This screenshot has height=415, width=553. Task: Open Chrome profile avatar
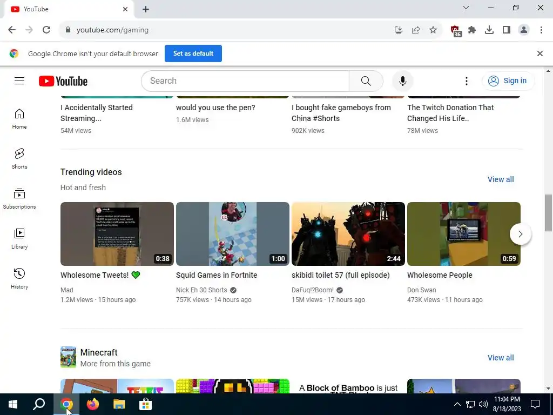[524, 30]
